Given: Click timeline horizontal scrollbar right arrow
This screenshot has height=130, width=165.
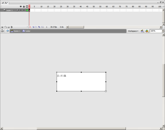Looking at the screenshot, I should (161, 27).
